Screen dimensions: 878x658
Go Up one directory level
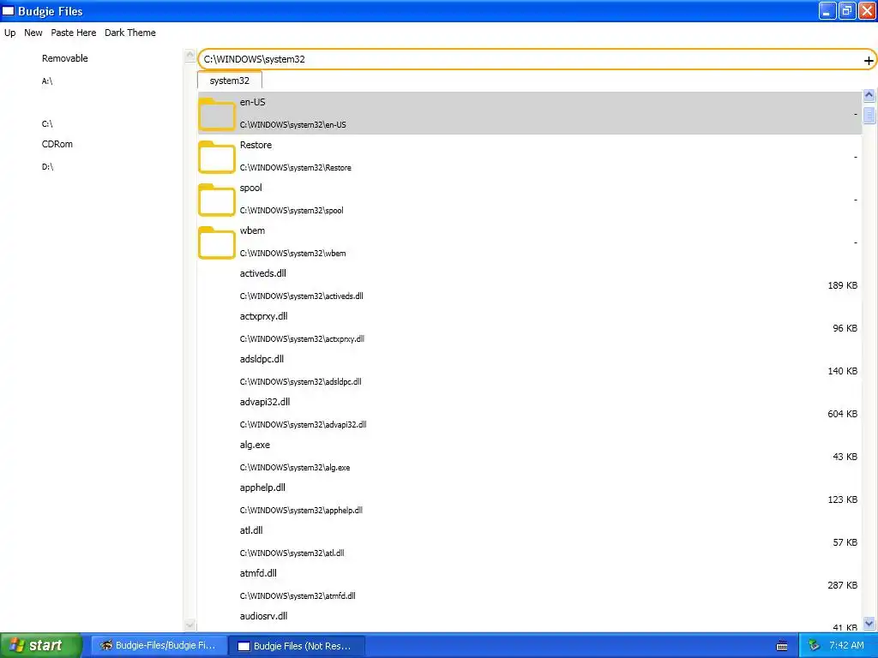click(x=10, y=33)
